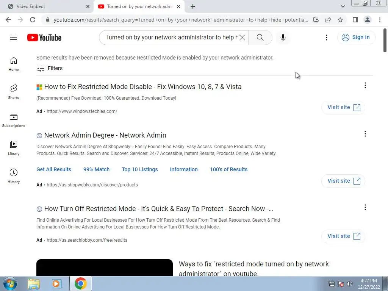This screenshot has height=291, width=388.
Task: Go to Home in the sidebar
Action: coord(14,64)
